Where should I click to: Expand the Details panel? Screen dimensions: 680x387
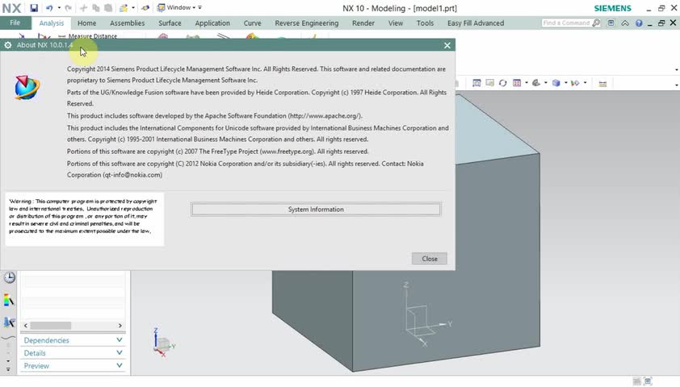pyautogui.click(x=73, y=353)
